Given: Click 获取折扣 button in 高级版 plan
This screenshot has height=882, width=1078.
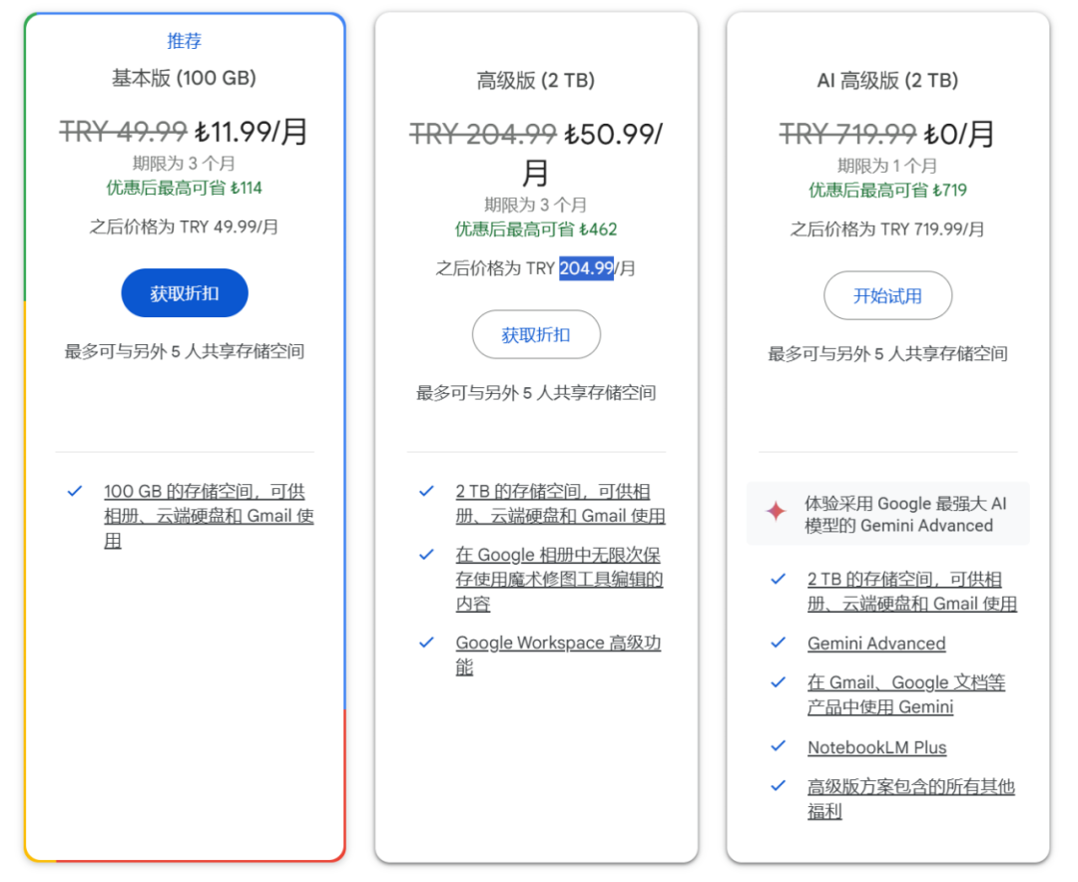Looking at the screenshot, I should point(536,334).
